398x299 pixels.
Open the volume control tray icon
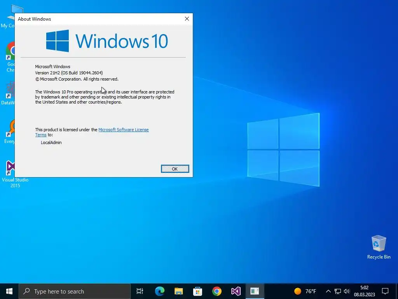click(347, 291)
